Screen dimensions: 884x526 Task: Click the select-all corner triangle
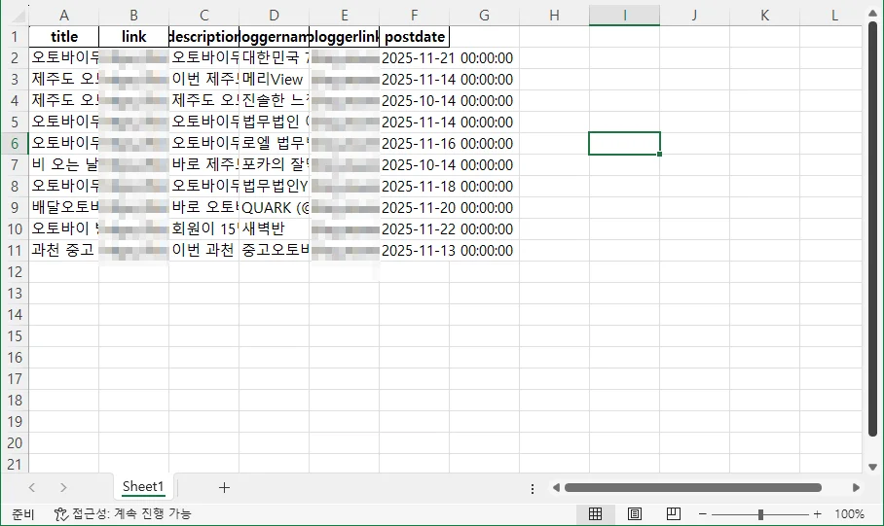click(19, 16)
